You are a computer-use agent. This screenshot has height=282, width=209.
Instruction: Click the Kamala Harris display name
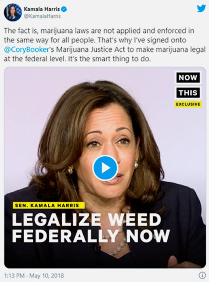pos(42,9)
